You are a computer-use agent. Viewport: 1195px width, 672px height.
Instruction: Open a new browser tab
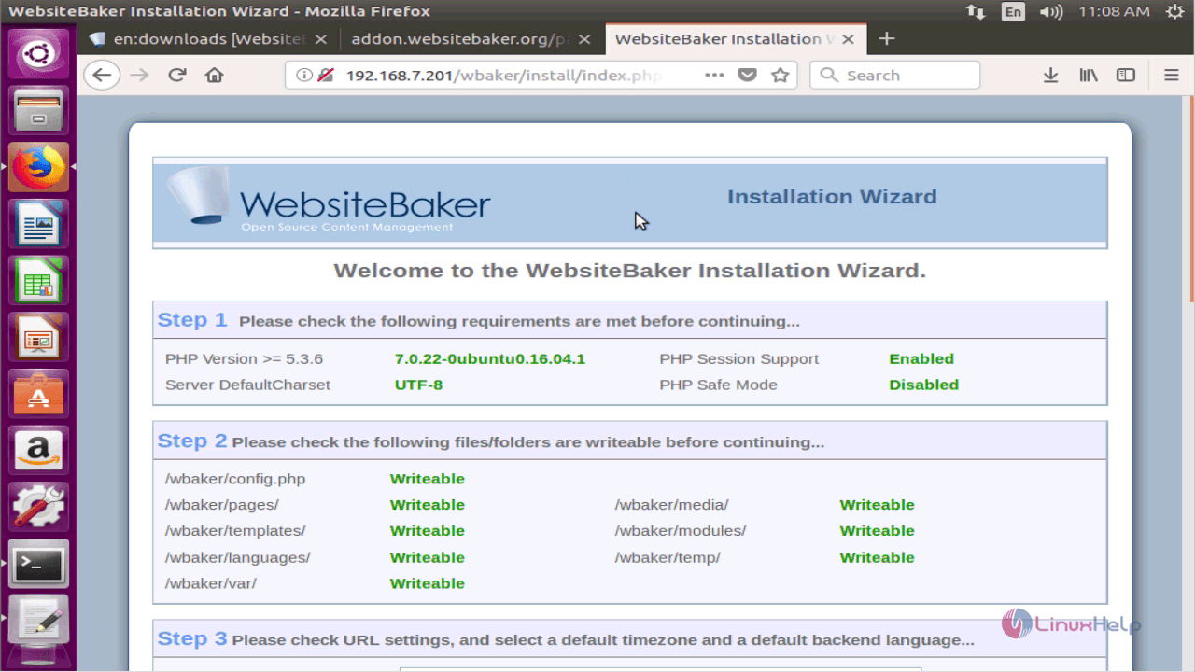887,38
